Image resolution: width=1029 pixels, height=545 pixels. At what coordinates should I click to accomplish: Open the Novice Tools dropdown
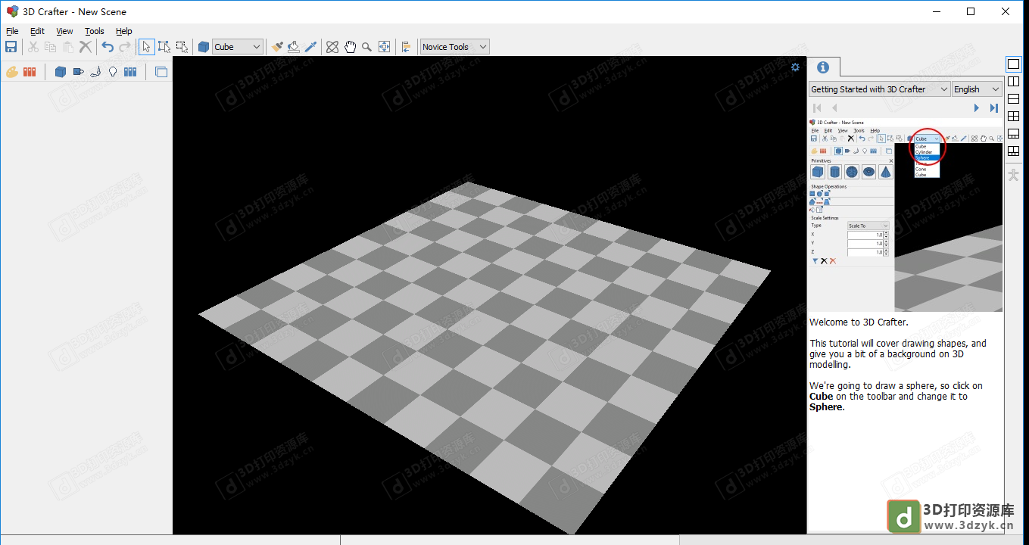pos(455,47)
